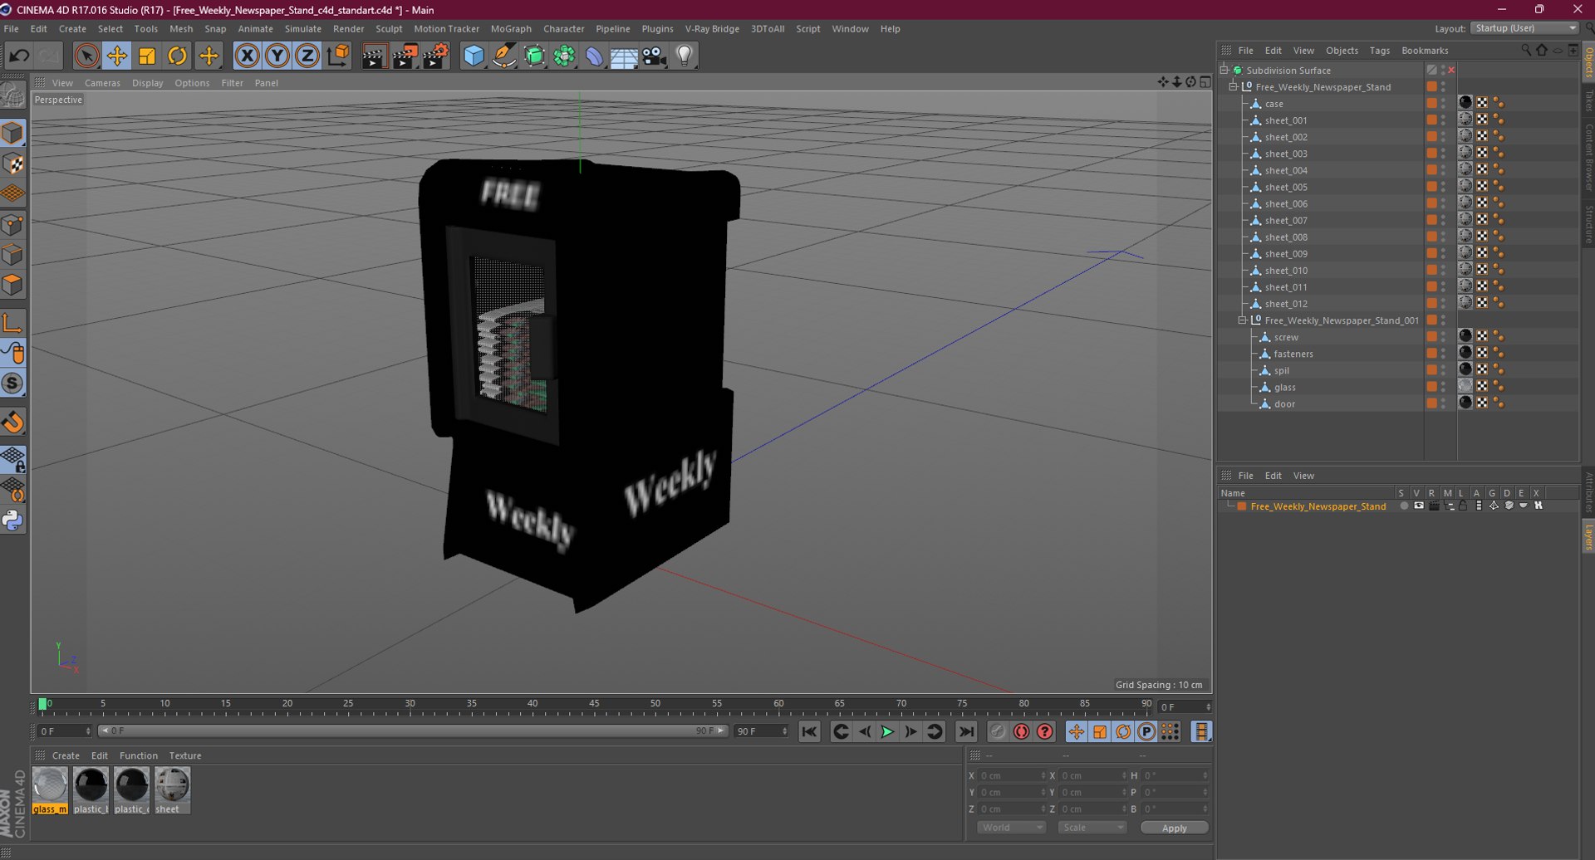Viewport: 1595px width, 860px height.
Task: Open the V-Ray Bridge menu
Action: [712, 28]
